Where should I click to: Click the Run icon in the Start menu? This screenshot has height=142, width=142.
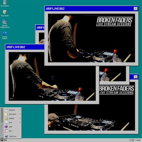(6, 131)
